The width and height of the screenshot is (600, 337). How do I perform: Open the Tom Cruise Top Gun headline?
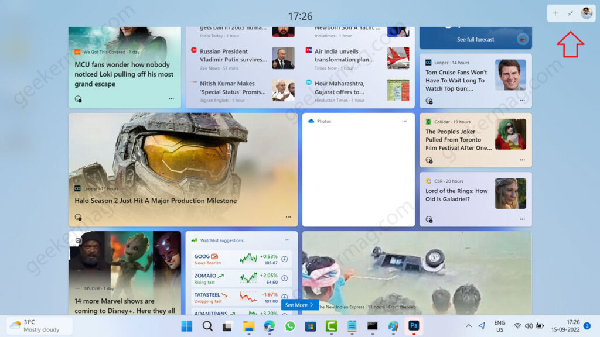[x=456, y=80]
